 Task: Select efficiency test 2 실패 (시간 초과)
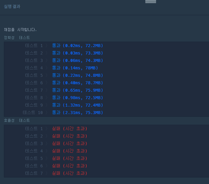69,136
